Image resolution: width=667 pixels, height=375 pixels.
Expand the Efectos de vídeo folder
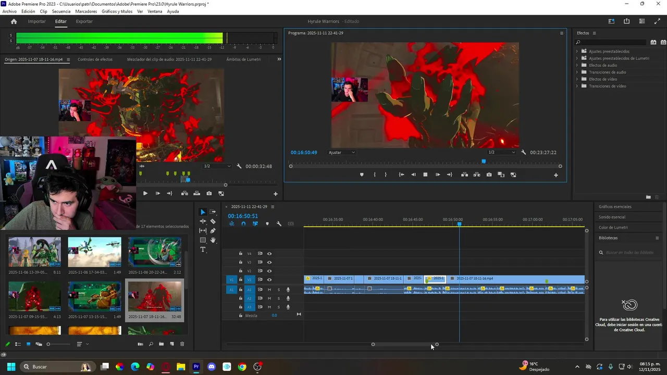tap(577, 79)
